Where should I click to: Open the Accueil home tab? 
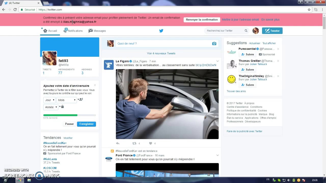[50, 31]
